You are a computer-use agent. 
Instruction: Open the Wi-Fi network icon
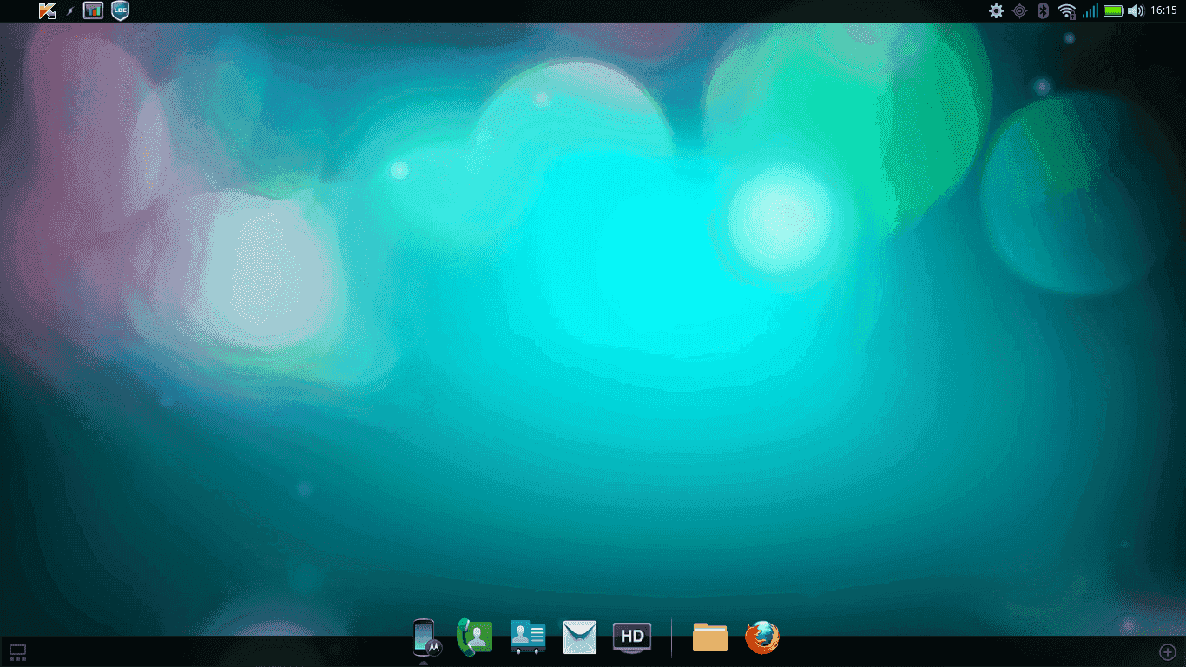pos(1067,10)
